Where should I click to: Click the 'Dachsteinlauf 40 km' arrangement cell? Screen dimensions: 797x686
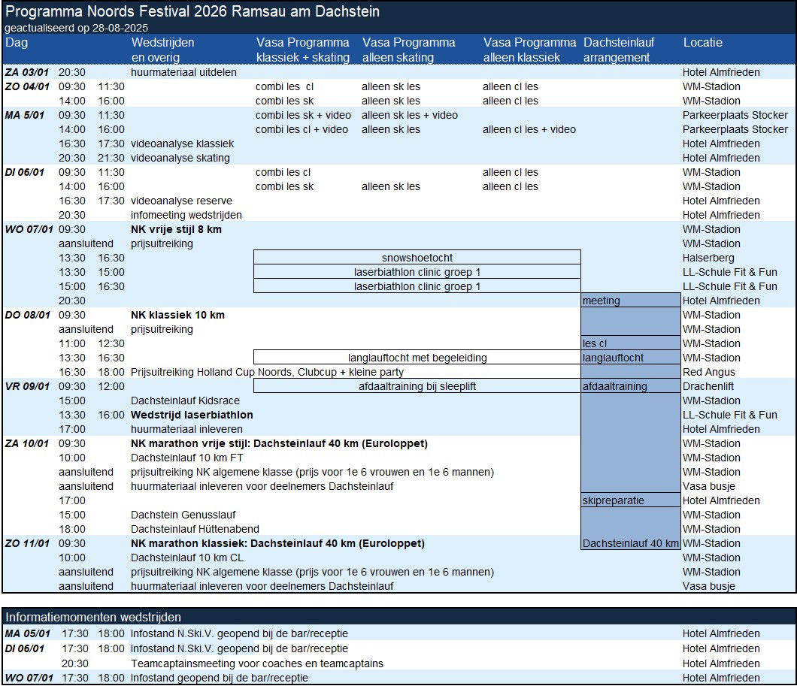(x=631, y=543)
